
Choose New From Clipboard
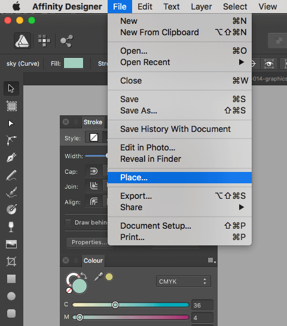coord(179,32)
